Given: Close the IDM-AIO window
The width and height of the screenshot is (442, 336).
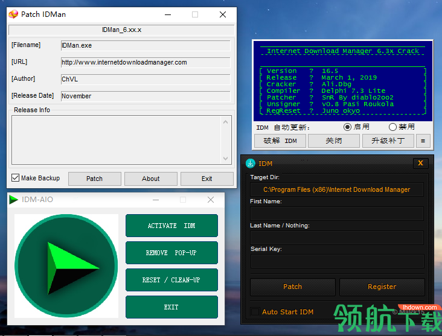Looking at the screenshot, I should tap(211, 200).
